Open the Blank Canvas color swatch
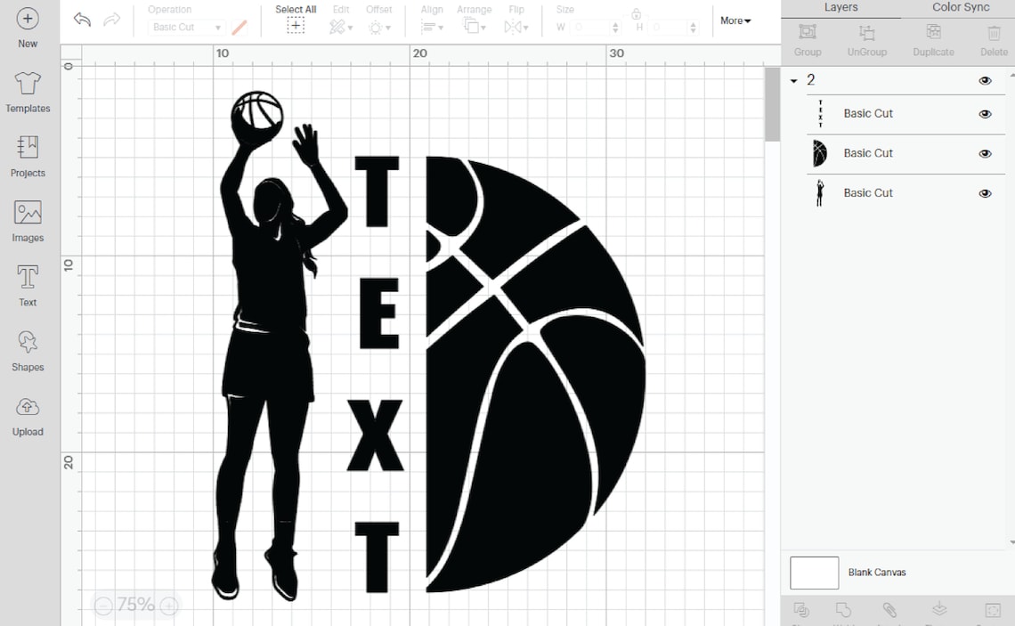This screenshot has height=626, width=1015. pos(814,573)
